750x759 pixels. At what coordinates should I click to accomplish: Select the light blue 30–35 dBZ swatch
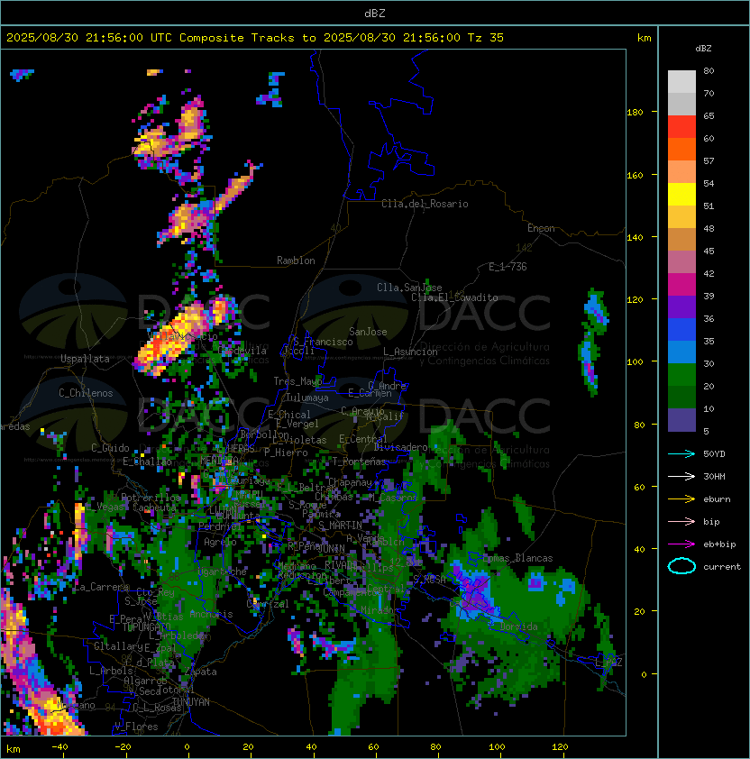pyautogui.click(x=681, y=352)
